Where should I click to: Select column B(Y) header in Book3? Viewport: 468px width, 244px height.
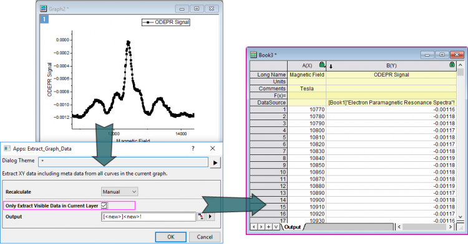point(391,66)
